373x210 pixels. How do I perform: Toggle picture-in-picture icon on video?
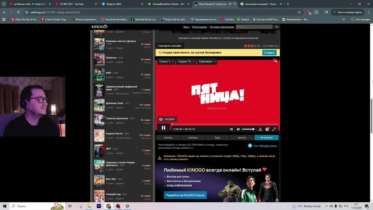pyautogui.click(x=275, y=60)
